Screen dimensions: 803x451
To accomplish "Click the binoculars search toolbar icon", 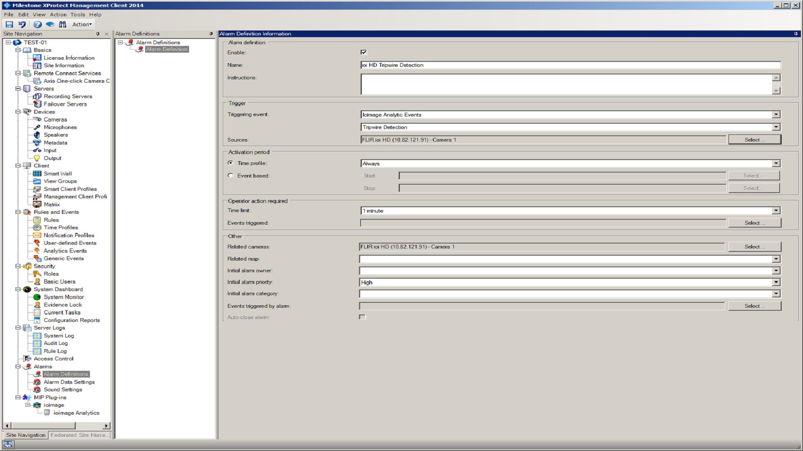I will point(62,25).
